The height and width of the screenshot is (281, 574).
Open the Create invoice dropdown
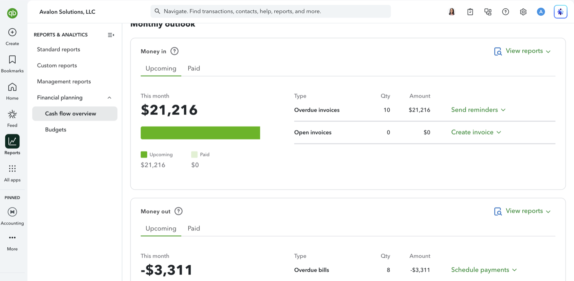point(476,132)
